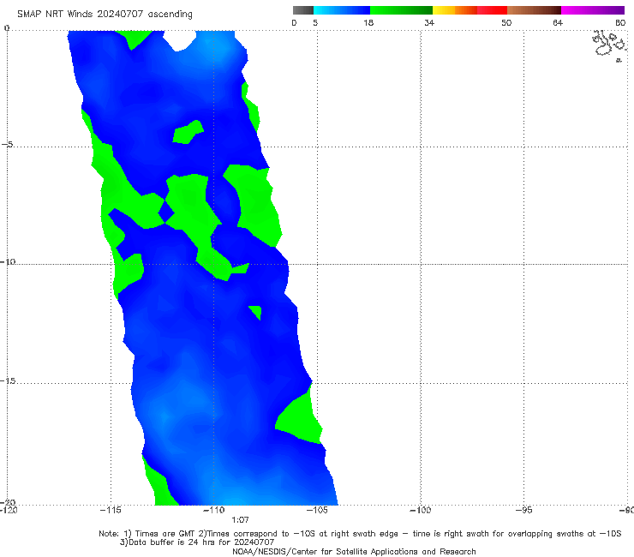This screenshot has width=634, height=557.
Task: Click the yellow-red 34-50 segment of the color bar
Action: click(470, 10)
